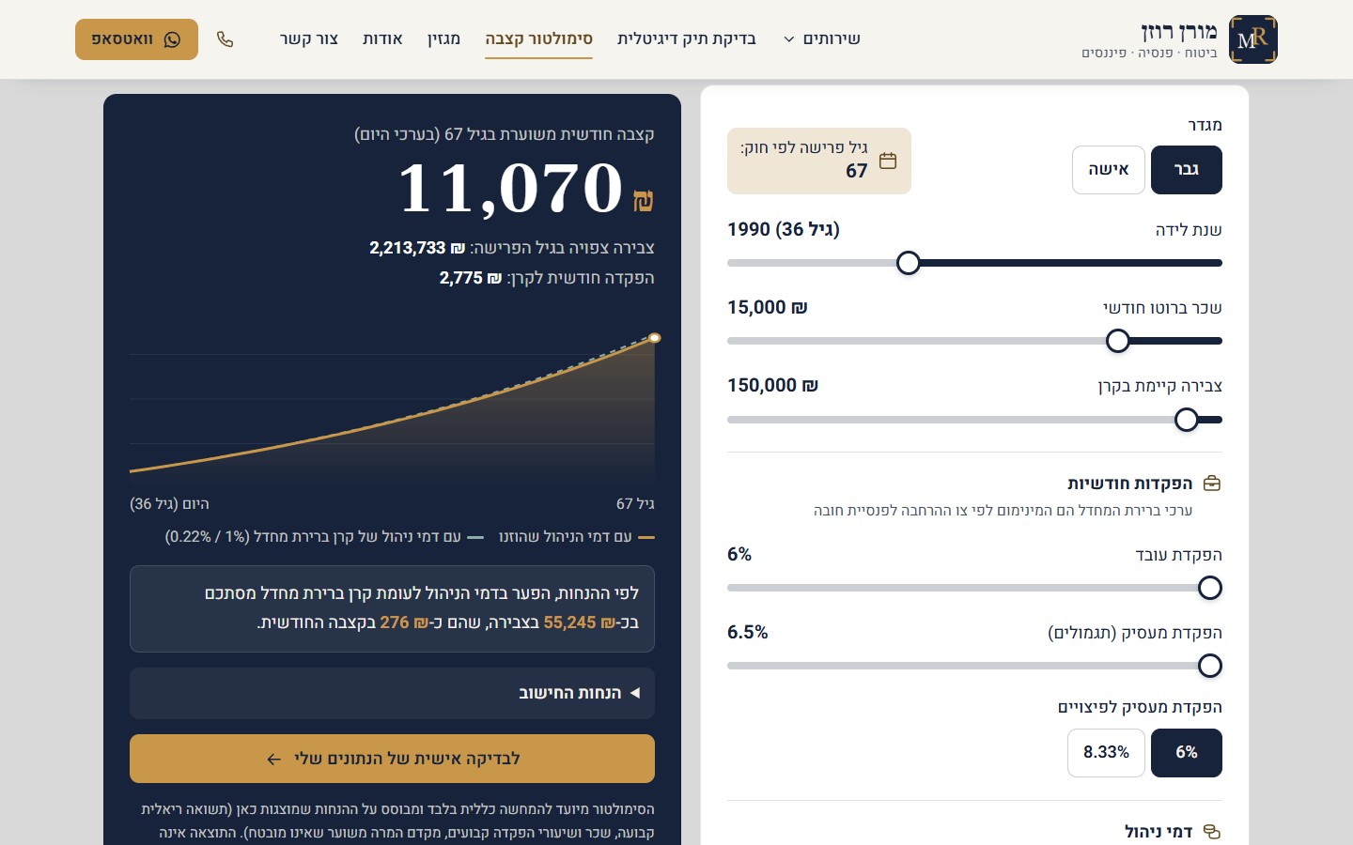Click the 55,245 ₪ fee gap amount
Image resolution: width=1353 pixels, height=845 pixels.
(579, 622)
